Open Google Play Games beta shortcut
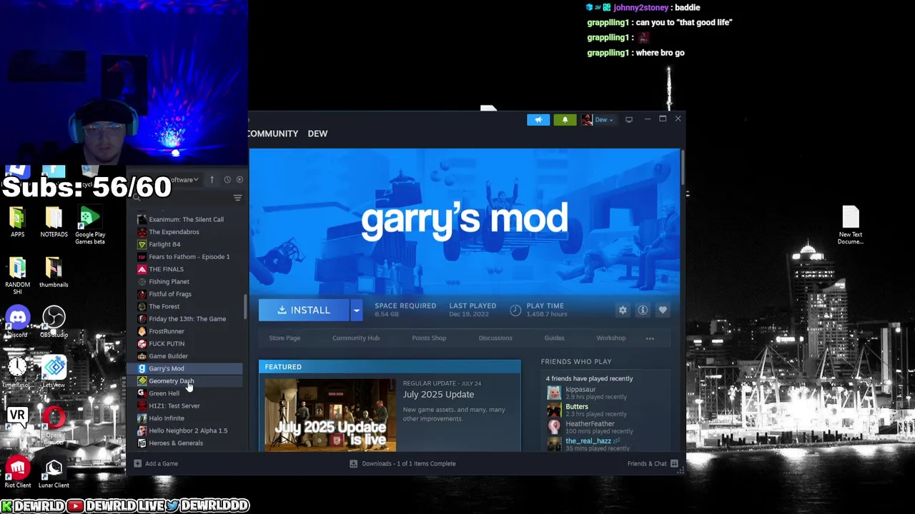The image size is (915, 514). [89, 226]
